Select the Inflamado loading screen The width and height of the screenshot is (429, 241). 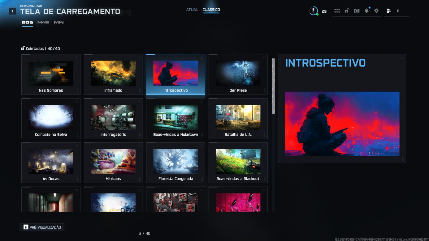click(x=113, y=74)
